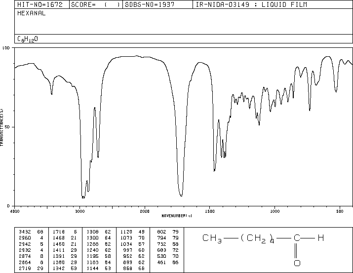
Task: Select the WAVENUMBER x-axis title
Action: (x=177, y=216)
